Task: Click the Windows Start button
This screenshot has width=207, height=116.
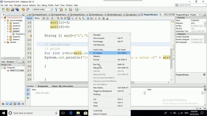Action: point(4,113)
